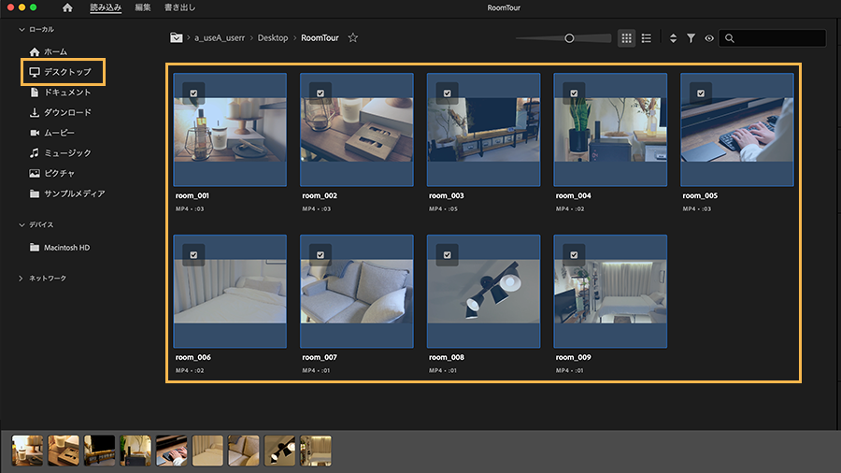Collapse the ローカル section
The image size is (841, 473).
(x=22, y=30)
